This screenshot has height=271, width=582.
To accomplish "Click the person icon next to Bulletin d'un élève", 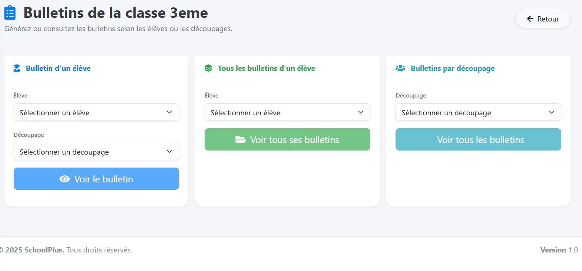I will coord(17,68).
